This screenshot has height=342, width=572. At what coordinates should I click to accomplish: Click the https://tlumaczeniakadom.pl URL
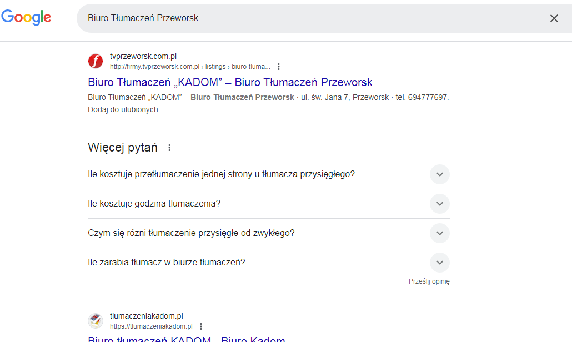[x=151, y=326]
